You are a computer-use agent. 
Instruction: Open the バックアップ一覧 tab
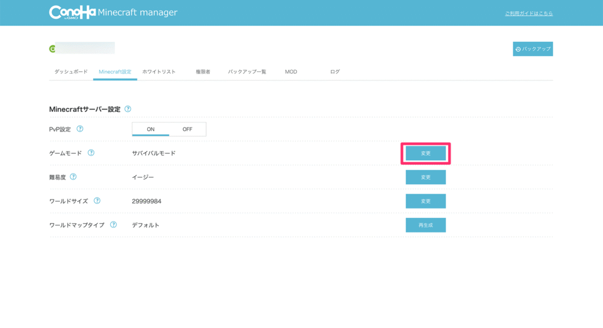[x=247, y=72]
